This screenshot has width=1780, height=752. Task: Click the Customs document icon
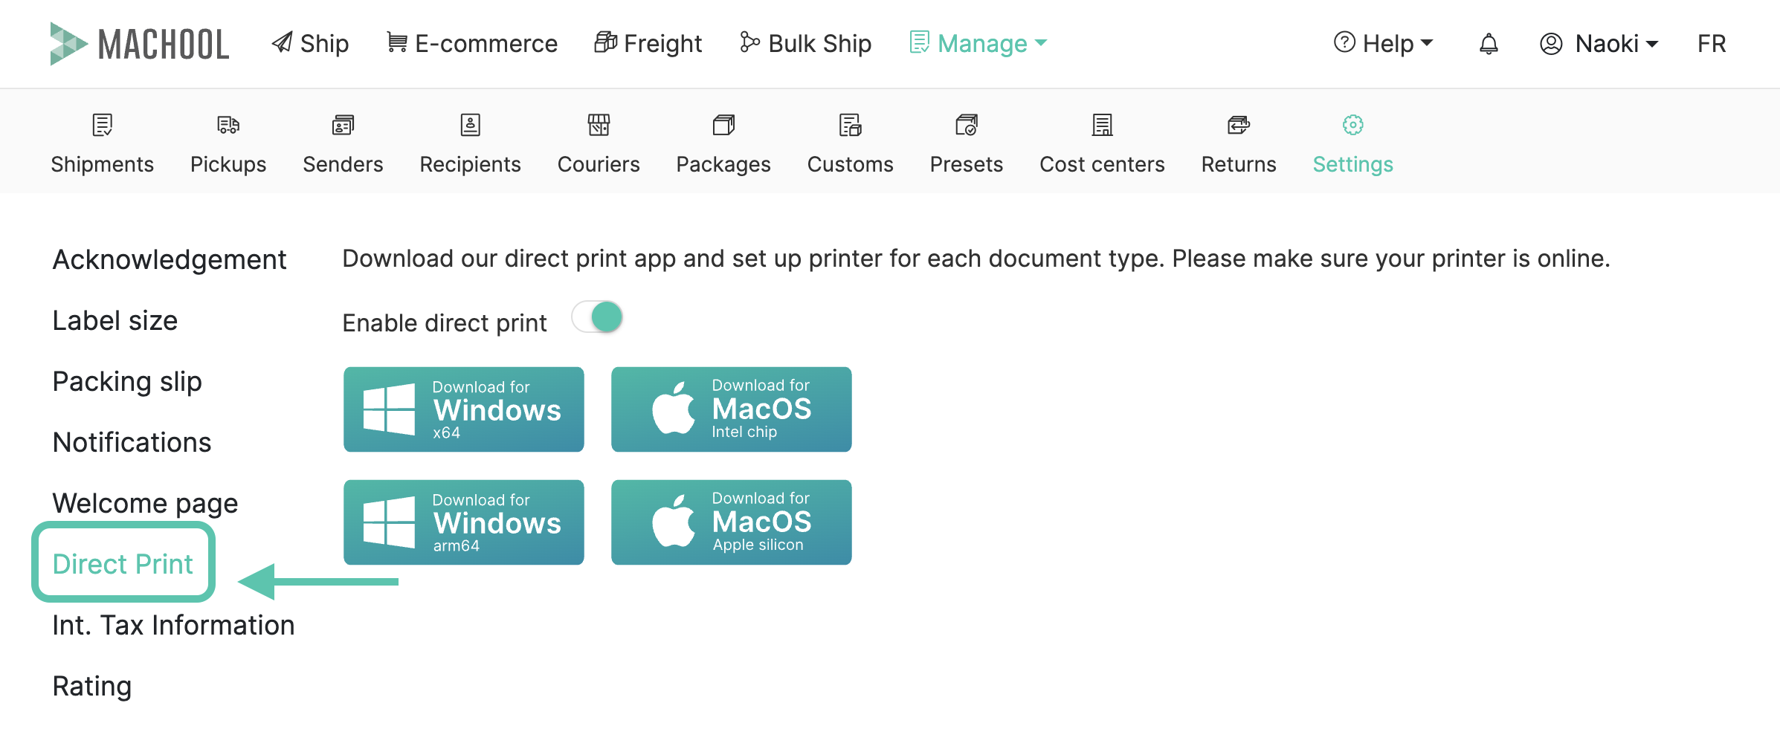coord(851,125)
